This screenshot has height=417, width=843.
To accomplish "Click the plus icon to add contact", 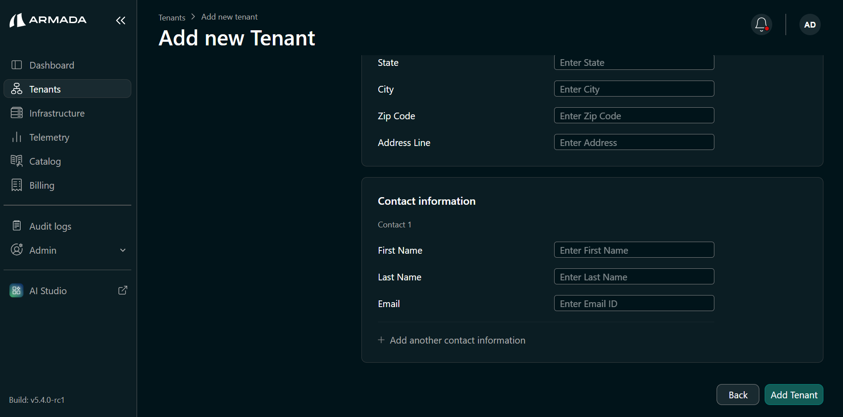I will click(381, 340).
